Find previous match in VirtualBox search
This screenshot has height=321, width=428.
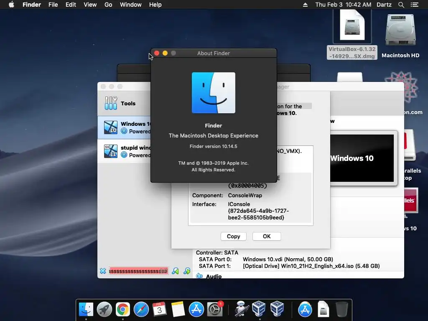[x=175, y=271]
